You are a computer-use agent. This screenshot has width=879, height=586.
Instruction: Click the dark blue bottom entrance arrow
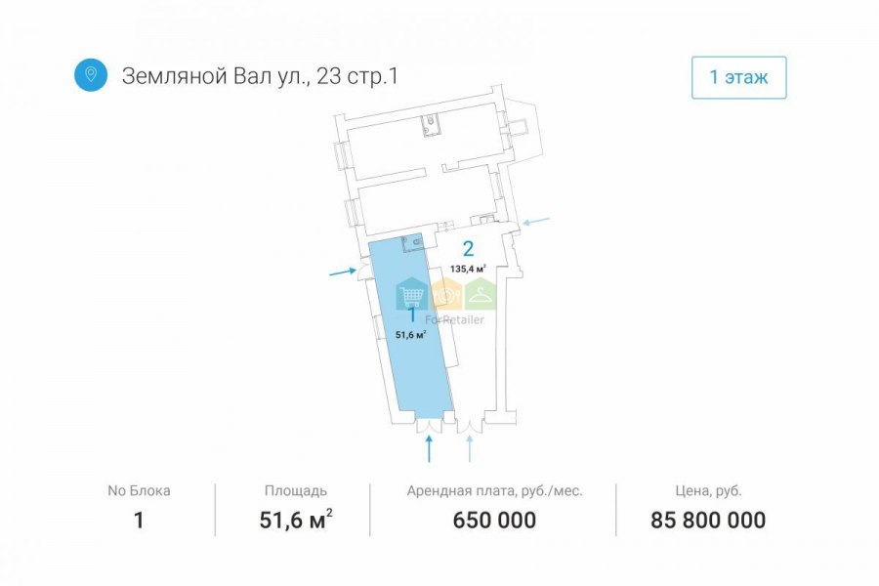pos(430,448)
